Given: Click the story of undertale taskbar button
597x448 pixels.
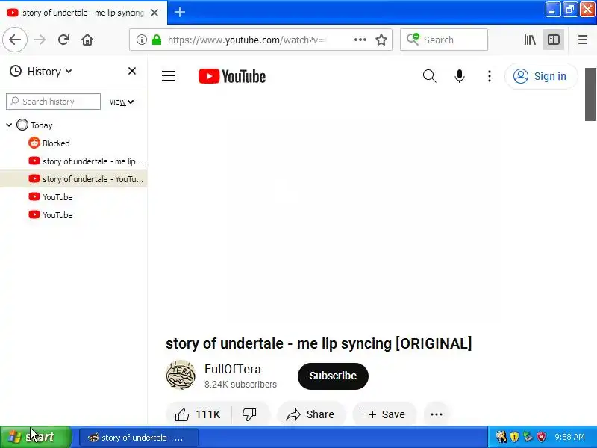Looking at the screenshot, I should point(139,438).
